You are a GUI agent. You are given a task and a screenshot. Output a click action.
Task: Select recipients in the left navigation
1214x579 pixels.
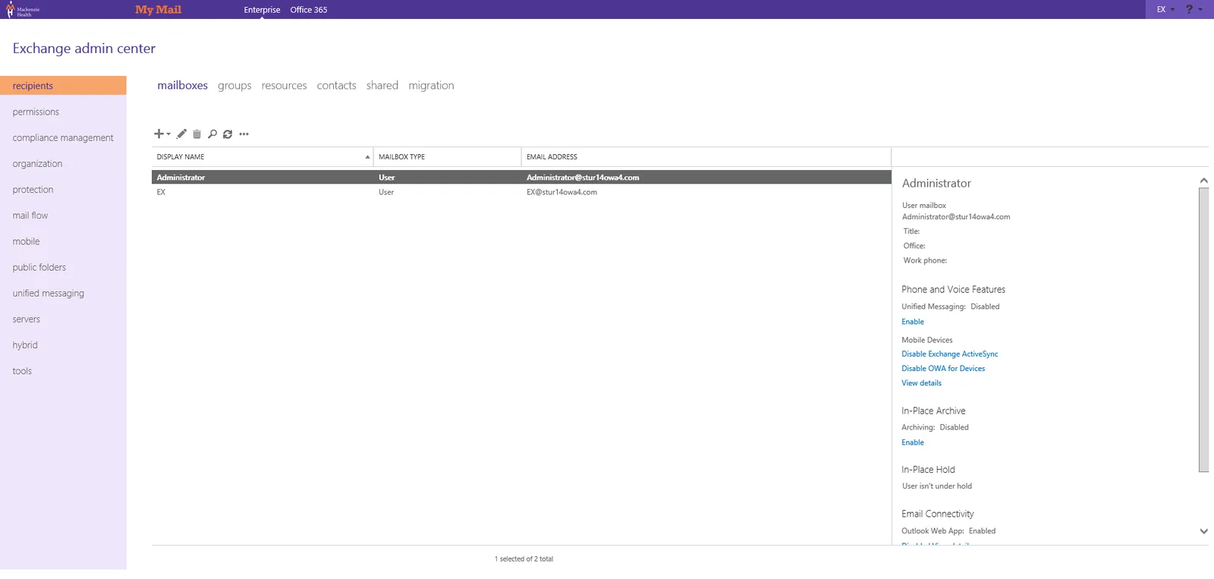click(63, 86)
